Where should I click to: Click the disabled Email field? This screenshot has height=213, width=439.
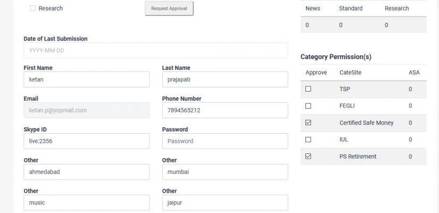pyautogui.click(x=86, y=110)
